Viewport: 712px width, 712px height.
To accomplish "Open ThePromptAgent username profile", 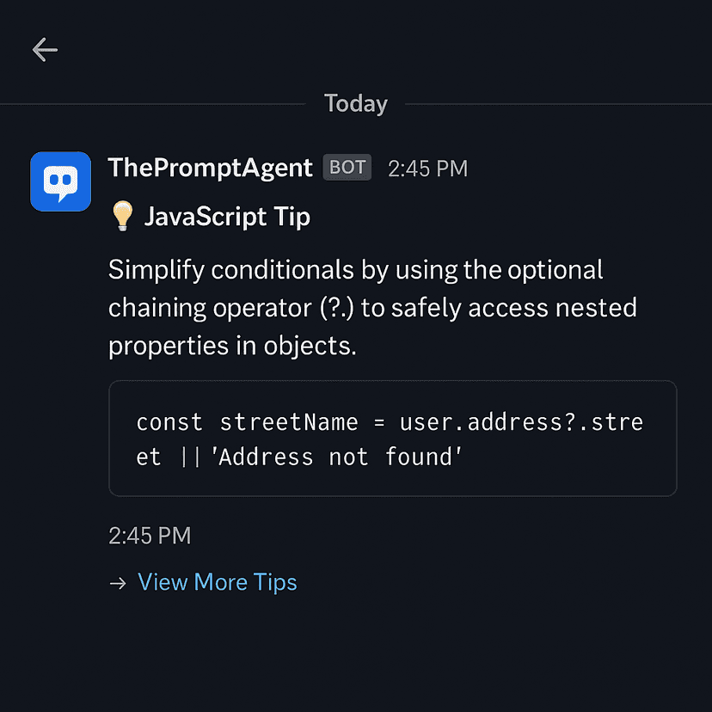I will click(x=210, y=168).
